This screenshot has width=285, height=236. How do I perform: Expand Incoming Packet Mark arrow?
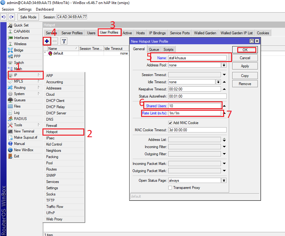224,164
